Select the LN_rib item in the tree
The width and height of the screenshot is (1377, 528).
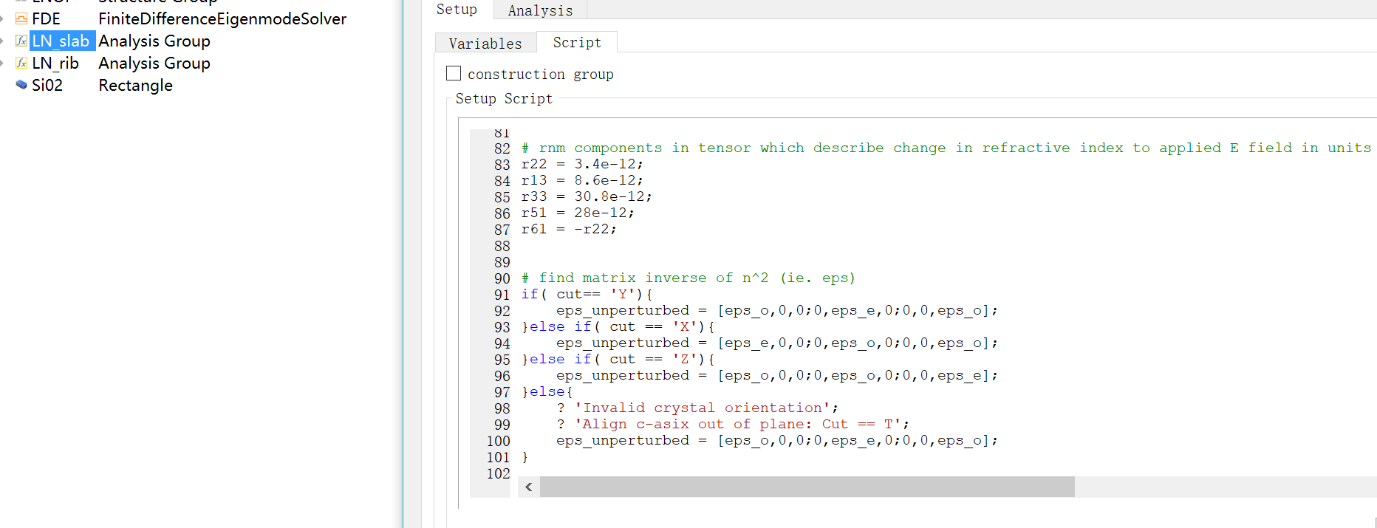(x=55, y=64)
